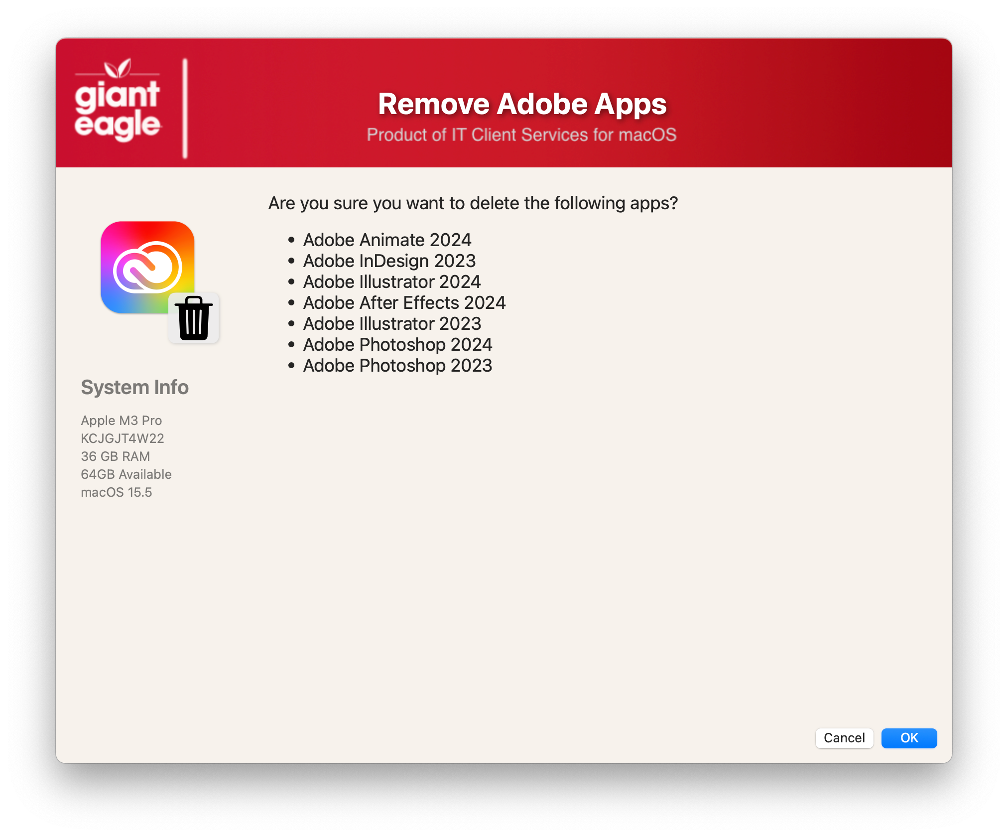Click the OK button to confirm deletion
The width and height of the screenshot is (1008, 837).
coord(909,738)
